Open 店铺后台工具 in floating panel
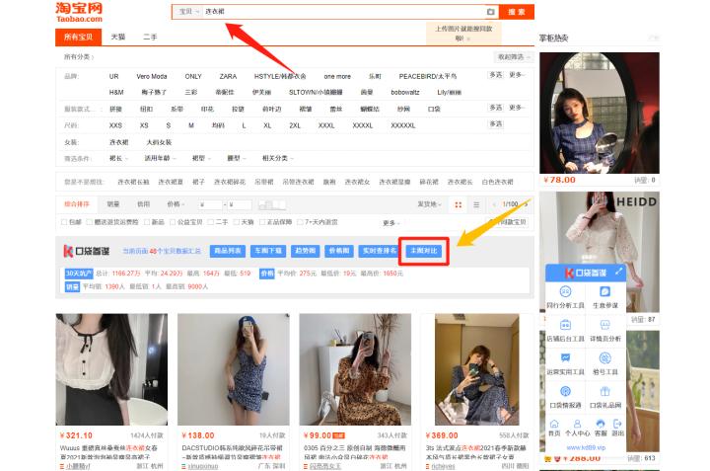The height and width of the screenshot is (471, 710). pyautogui.click(x=565, y=331)
